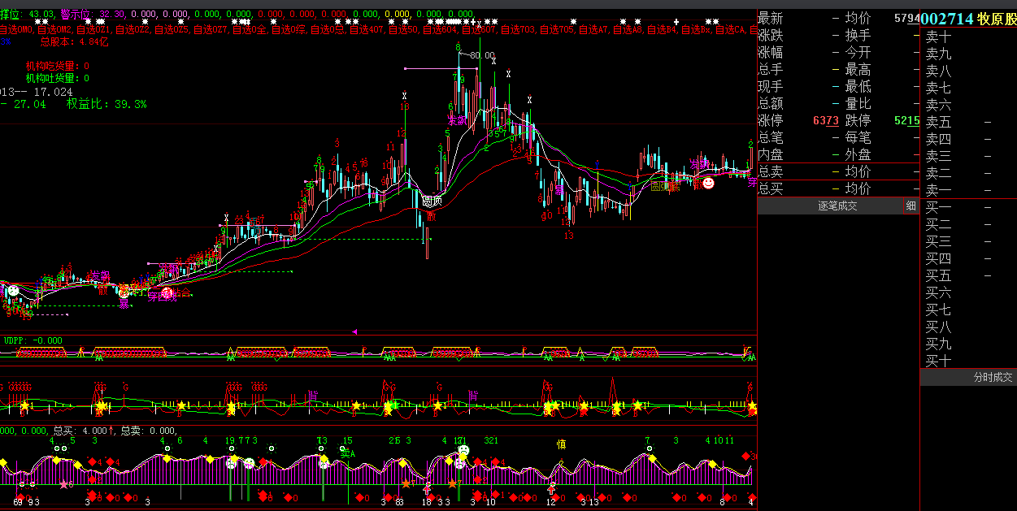Click the 机构吐货量: 0 text
Viewport: 1017px width, 511px height.
point(58,78)
